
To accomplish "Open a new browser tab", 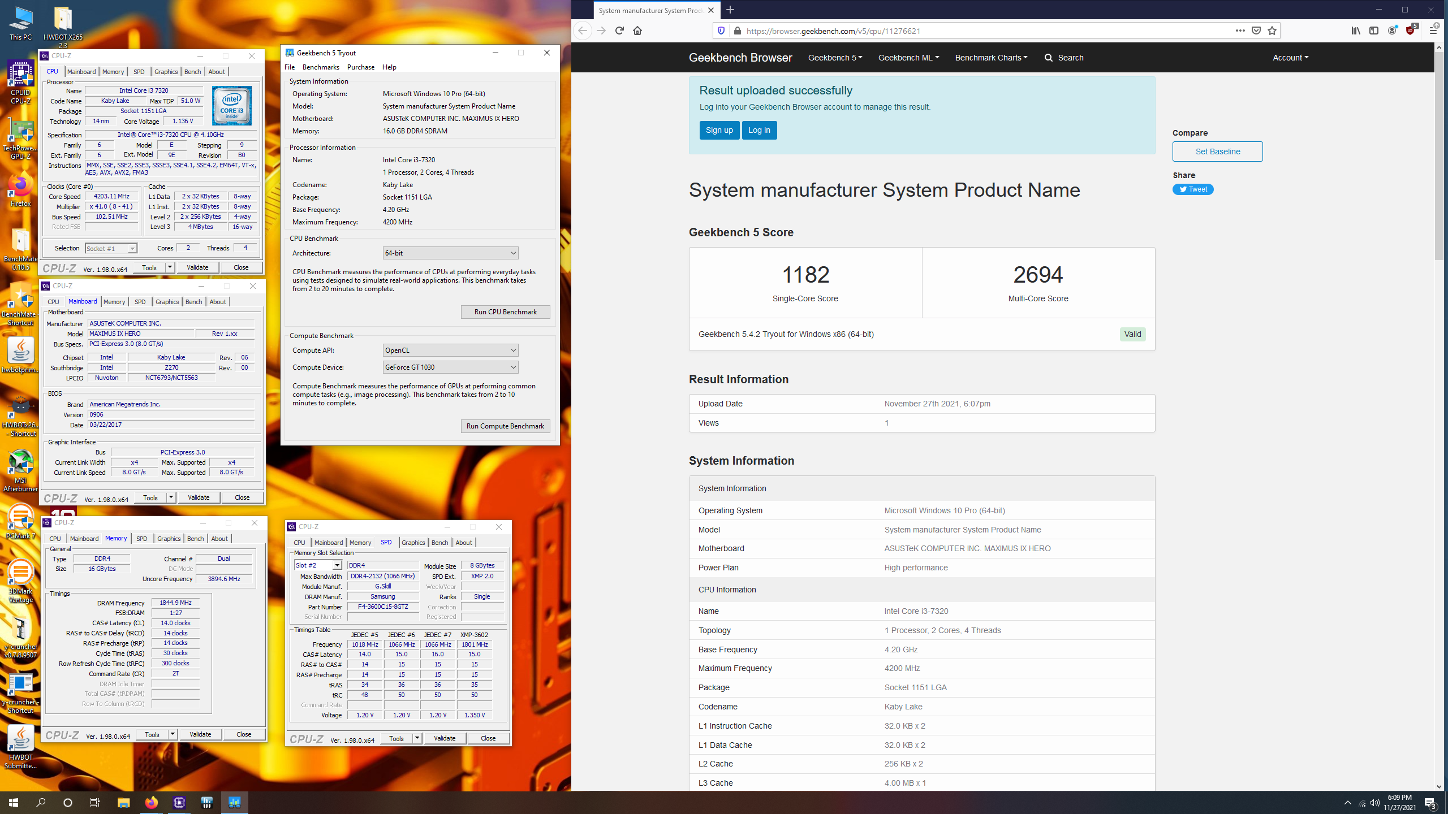I will click(730, 10).
